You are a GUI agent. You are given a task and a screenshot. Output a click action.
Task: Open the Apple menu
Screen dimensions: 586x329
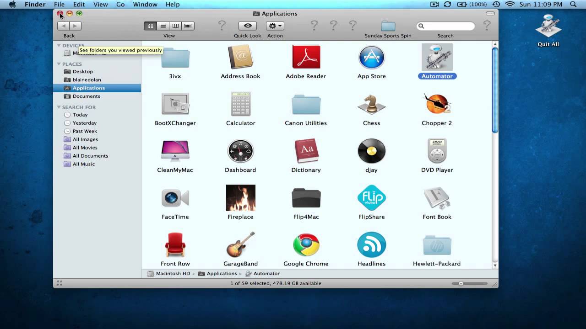[12, 4]
